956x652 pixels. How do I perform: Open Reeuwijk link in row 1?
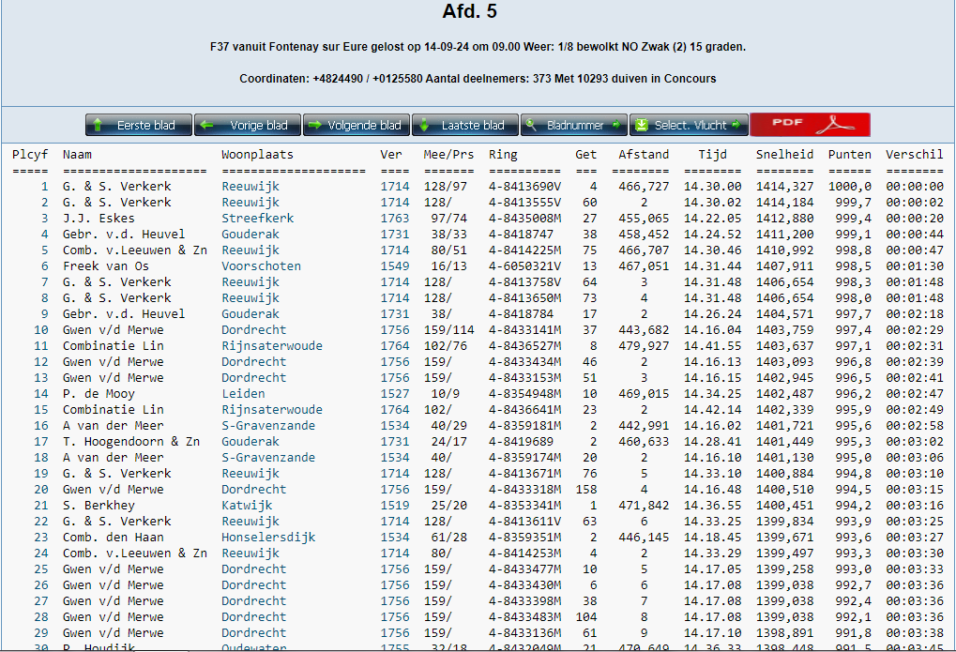pos(250,187)
